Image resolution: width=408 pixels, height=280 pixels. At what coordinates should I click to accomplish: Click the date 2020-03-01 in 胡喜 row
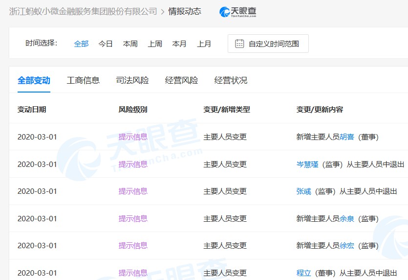coord(37,137)
